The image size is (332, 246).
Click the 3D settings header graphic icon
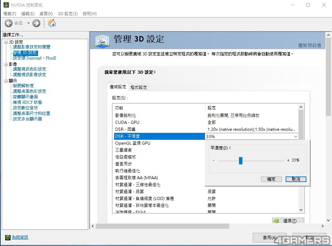coord(102,40)
